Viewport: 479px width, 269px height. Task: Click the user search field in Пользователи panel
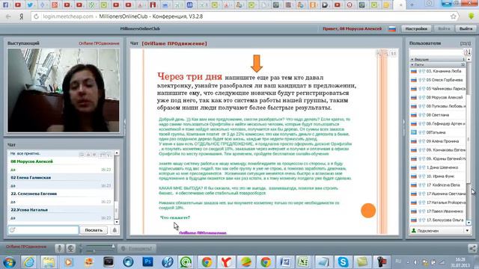pos(436,52)
